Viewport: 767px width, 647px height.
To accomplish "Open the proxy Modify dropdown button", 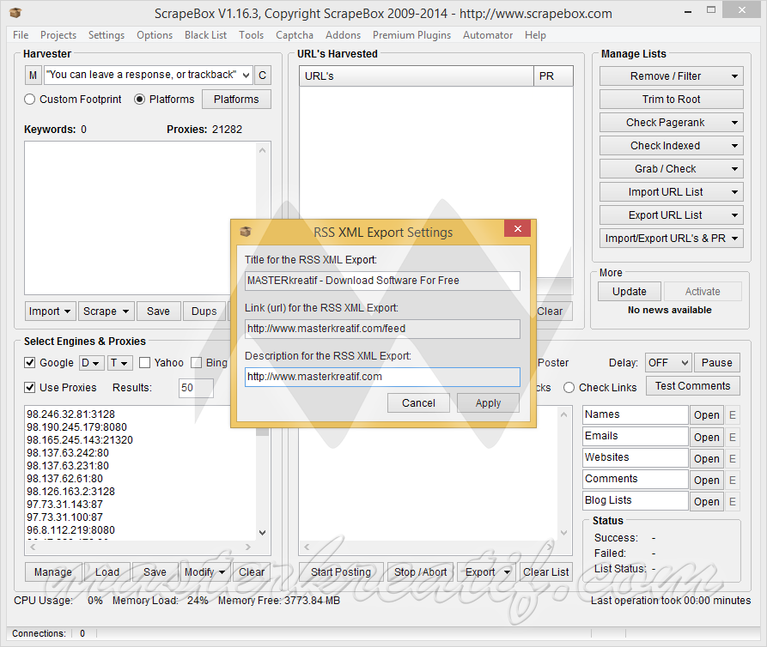I will click(204, 572).
